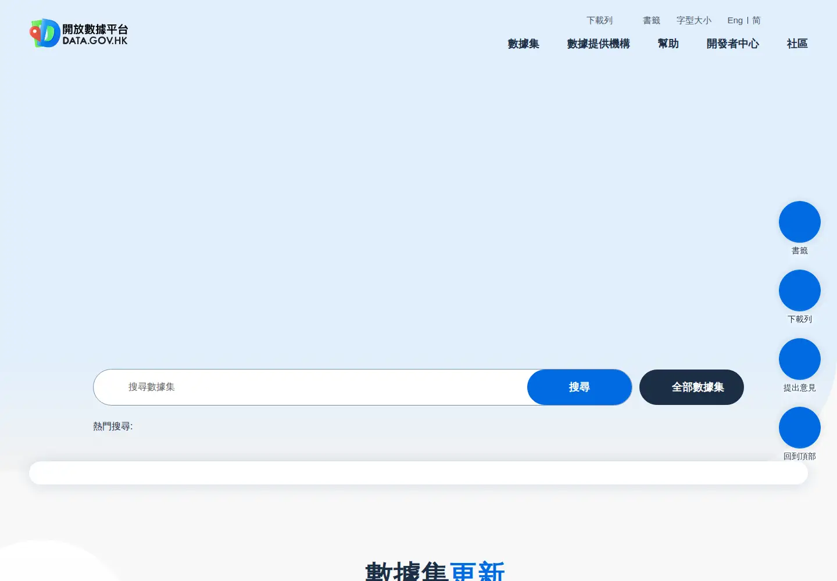Click the blue 書籤 floating button
The image size is (837, 581).
[x=799, y=222]
